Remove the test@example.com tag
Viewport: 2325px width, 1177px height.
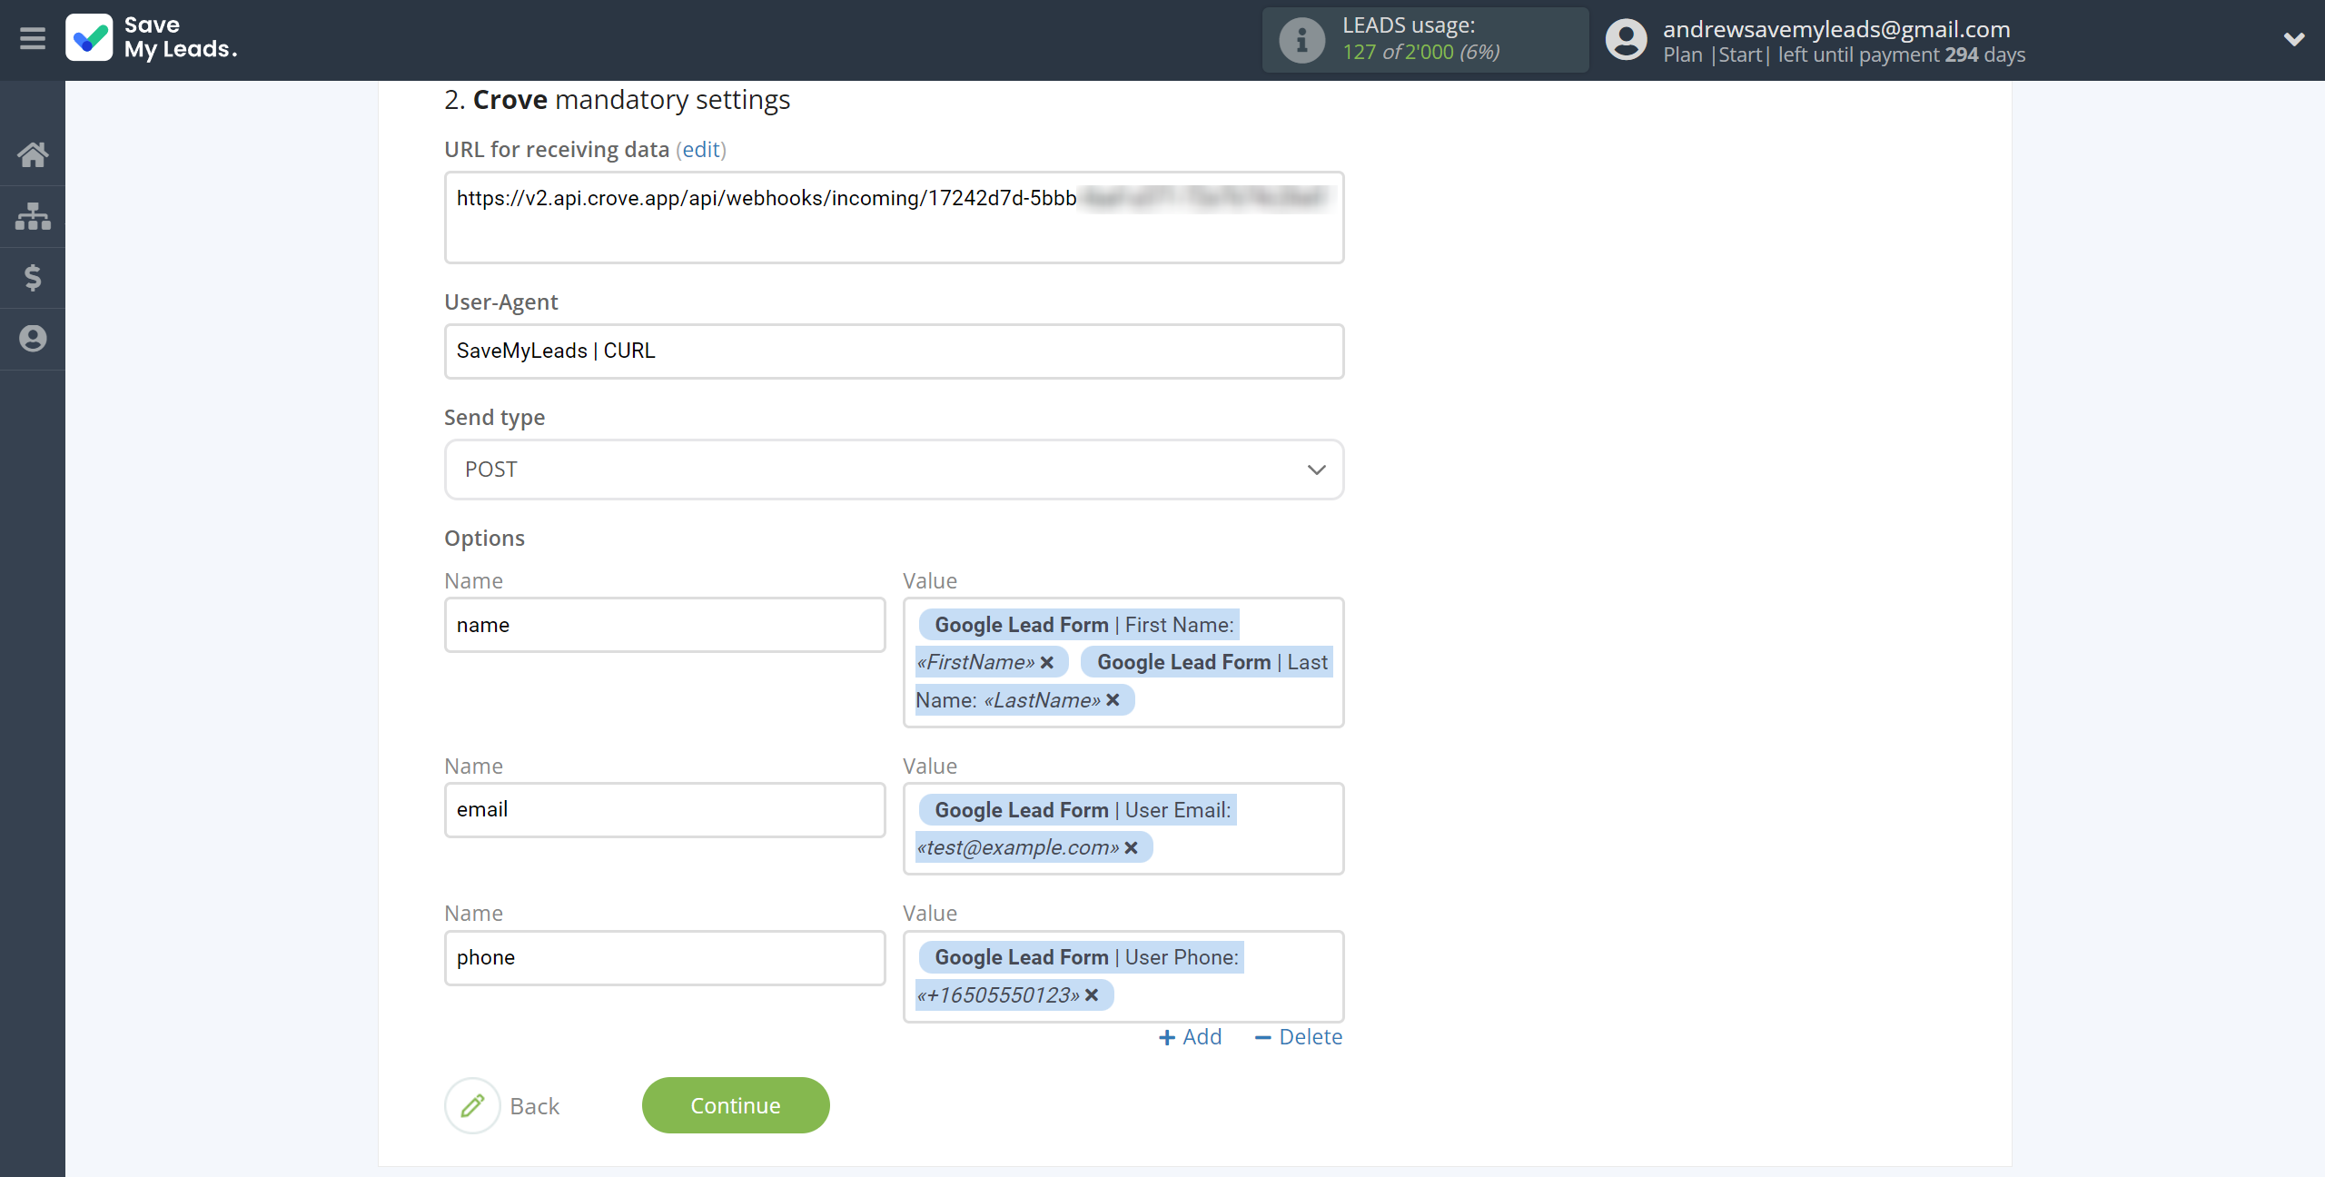(1131, 847)
